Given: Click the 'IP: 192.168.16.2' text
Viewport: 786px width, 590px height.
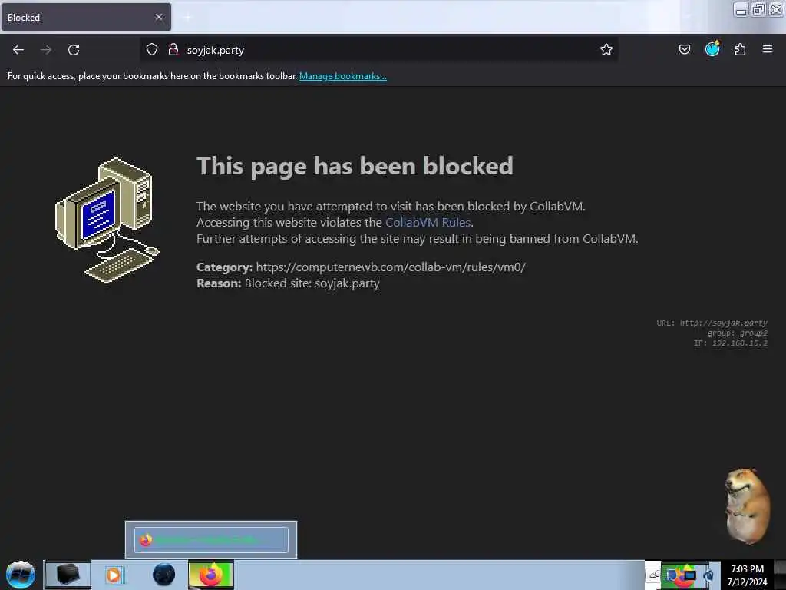Looking at the screenshot, I should click(x=731, y=343).
